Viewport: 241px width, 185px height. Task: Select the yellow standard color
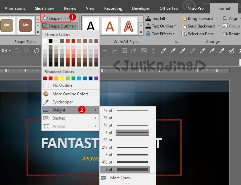(62, 79)
